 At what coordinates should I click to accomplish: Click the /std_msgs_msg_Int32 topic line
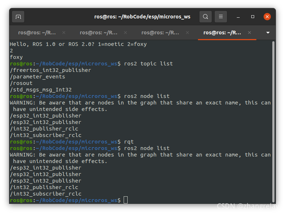[41, 90]
